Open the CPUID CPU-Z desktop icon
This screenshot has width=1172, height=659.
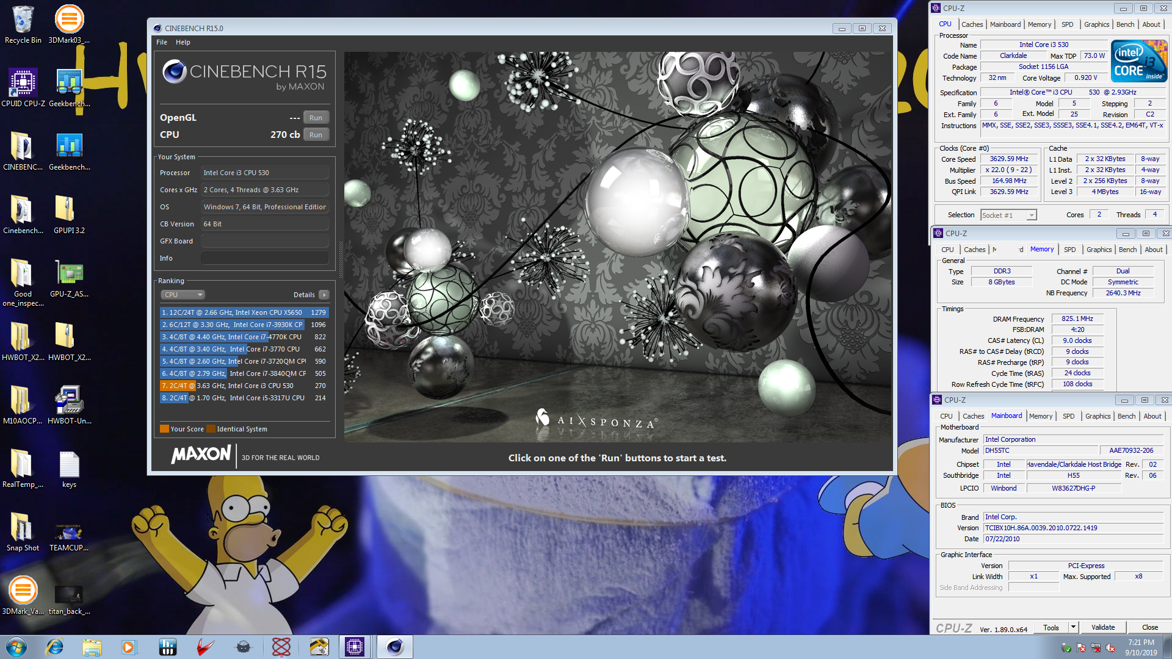point(23,88)
